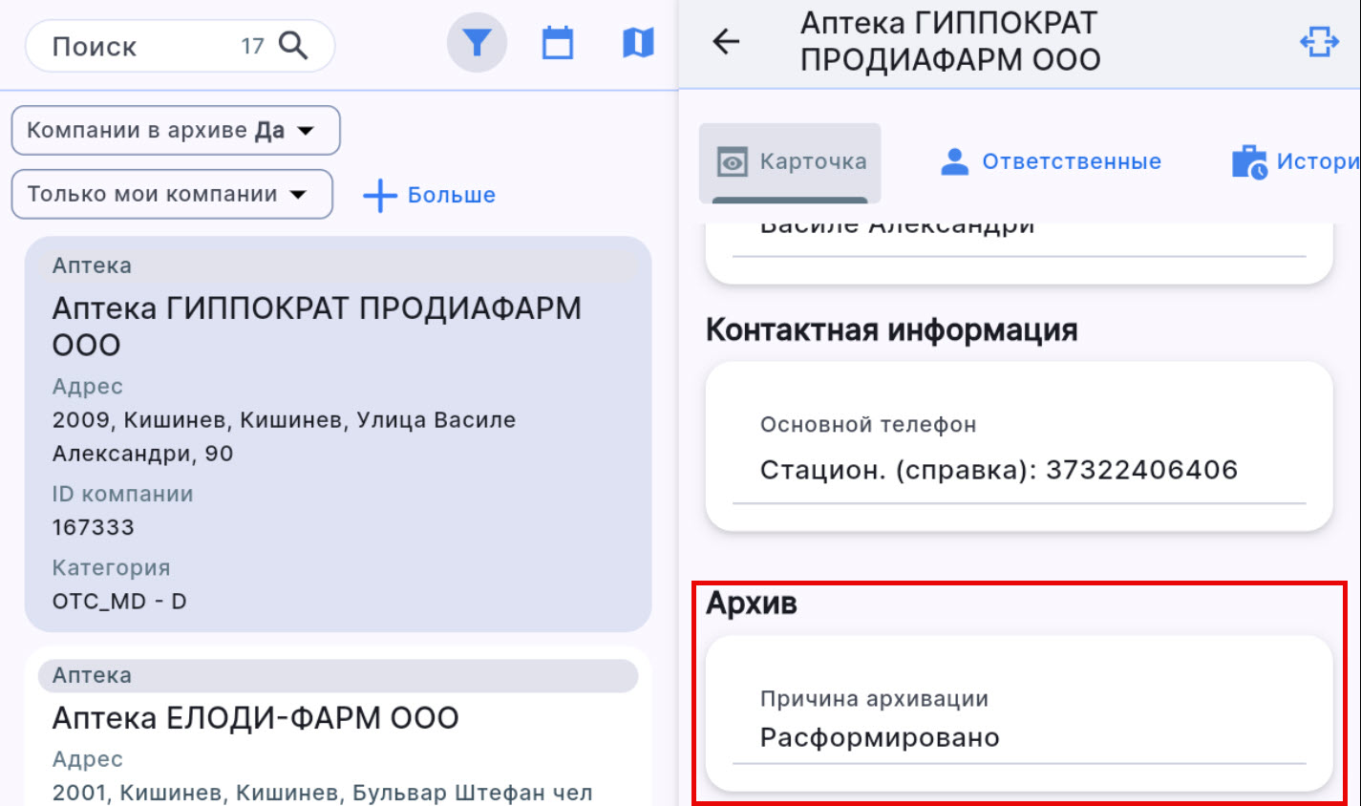This screenshot has width=1361, height=806.
Task: Open the Компании в архиве dropdown
Action: (175, 130)
